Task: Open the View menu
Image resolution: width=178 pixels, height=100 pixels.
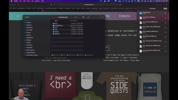Action: point(28,1)
